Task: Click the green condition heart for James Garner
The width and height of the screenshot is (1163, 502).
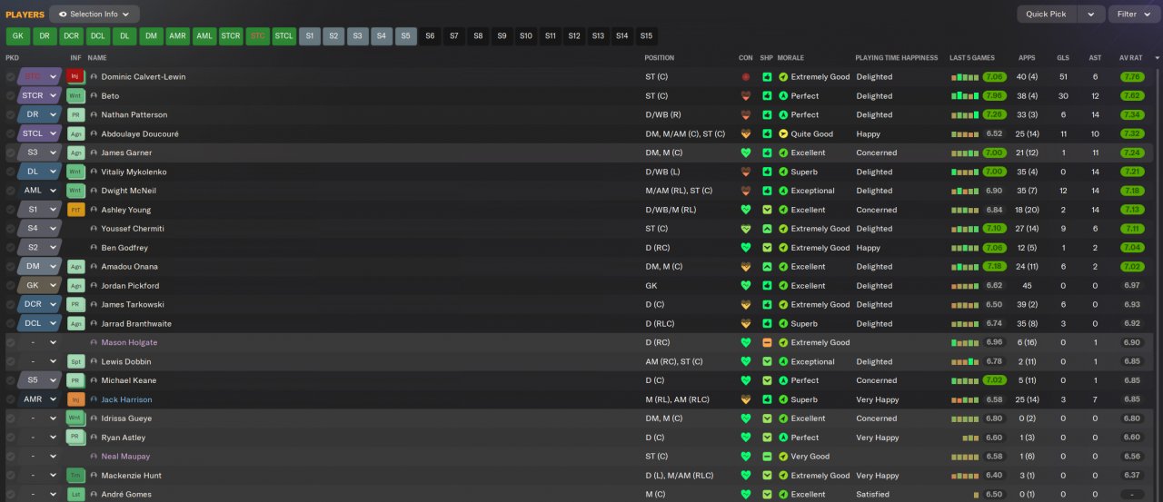Action: pyautogui.click(x=746, y=153)
